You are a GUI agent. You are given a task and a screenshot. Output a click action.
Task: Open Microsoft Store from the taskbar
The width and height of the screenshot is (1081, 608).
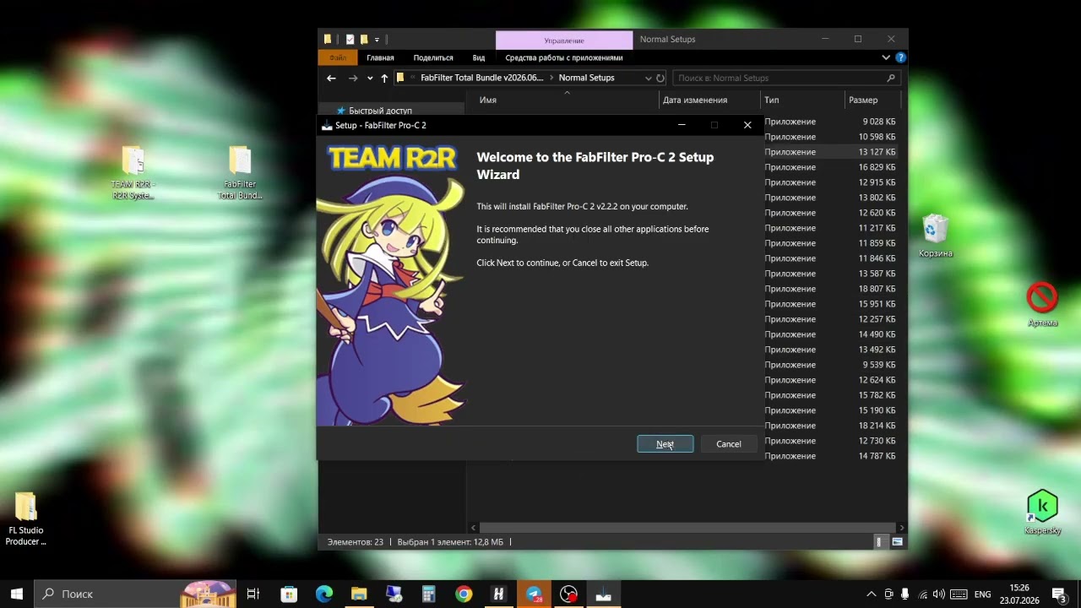point(289,594)
